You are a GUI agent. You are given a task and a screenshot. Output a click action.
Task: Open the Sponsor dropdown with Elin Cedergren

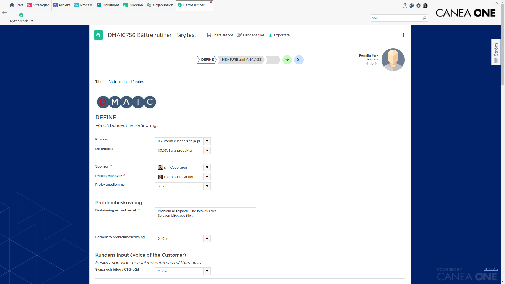[207, 167]
